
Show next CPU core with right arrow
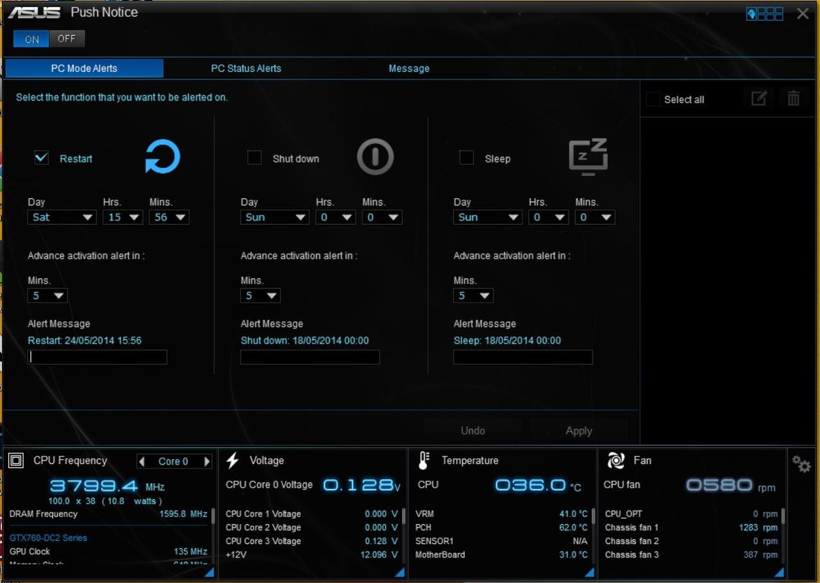pos(206,461)
